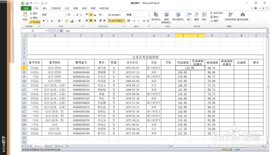Click the Decrease Indent icon

click(x=100, y=21)
